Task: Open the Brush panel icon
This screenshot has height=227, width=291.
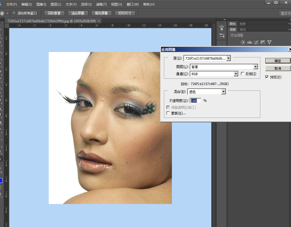Action: [222, 35]
